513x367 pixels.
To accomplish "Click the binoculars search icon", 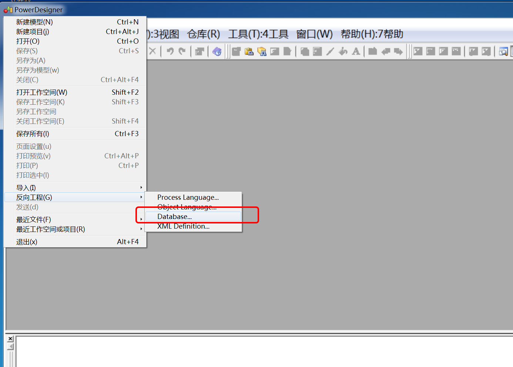I will click(x=262, y=51).
